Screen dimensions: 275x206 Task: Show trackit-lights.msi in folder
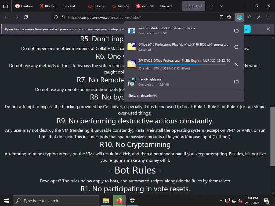[236, 82]
